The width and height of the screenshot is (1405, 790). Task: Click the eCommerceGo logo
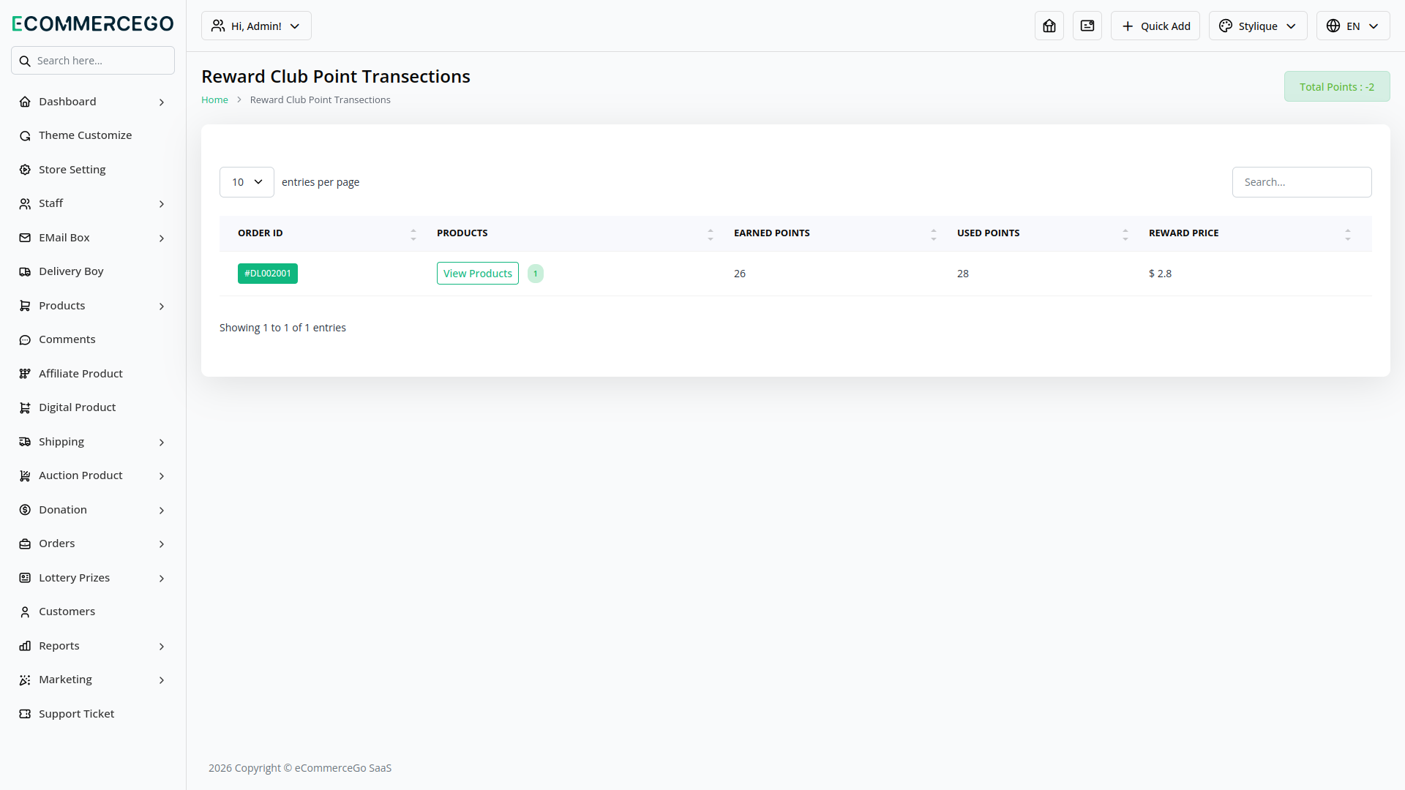pos(93,23)
